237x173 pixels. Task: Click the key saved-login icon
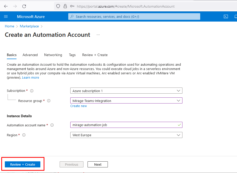[72, 6]
